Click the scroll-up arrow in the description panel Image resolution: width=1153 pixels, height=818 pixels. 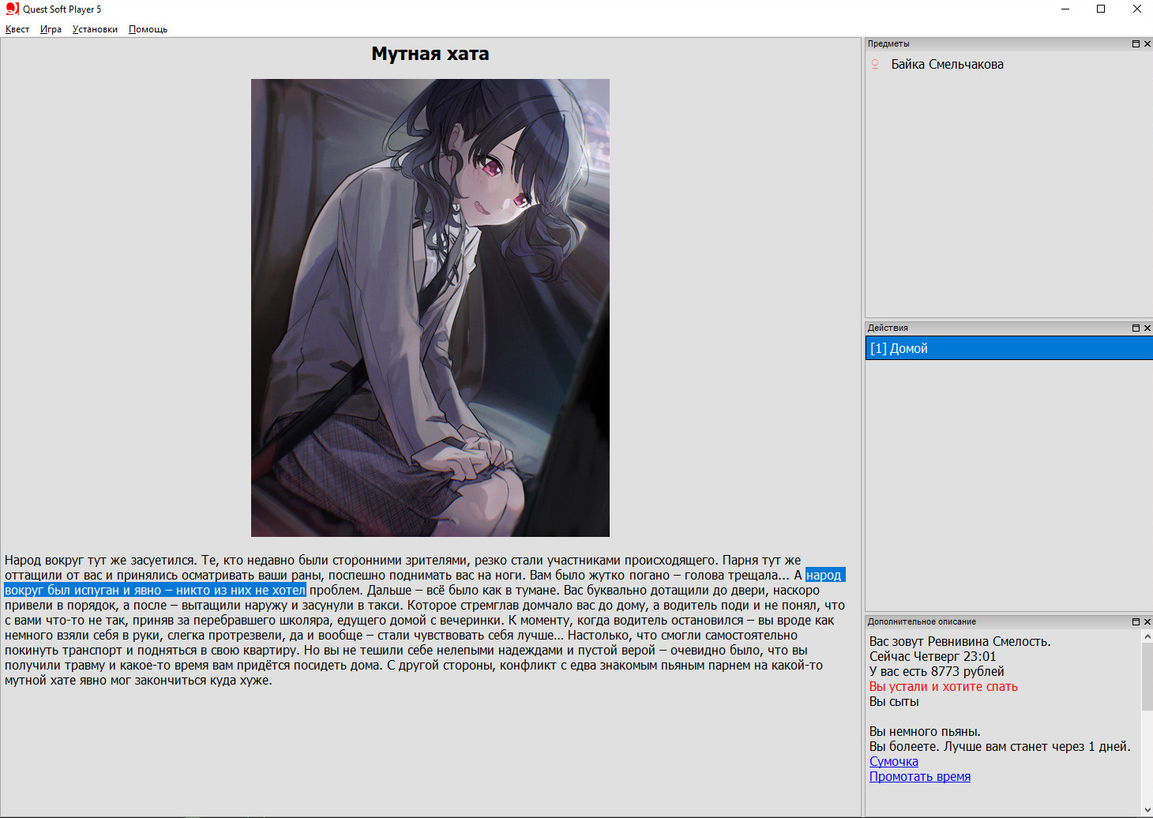[x=1147, y=636]
